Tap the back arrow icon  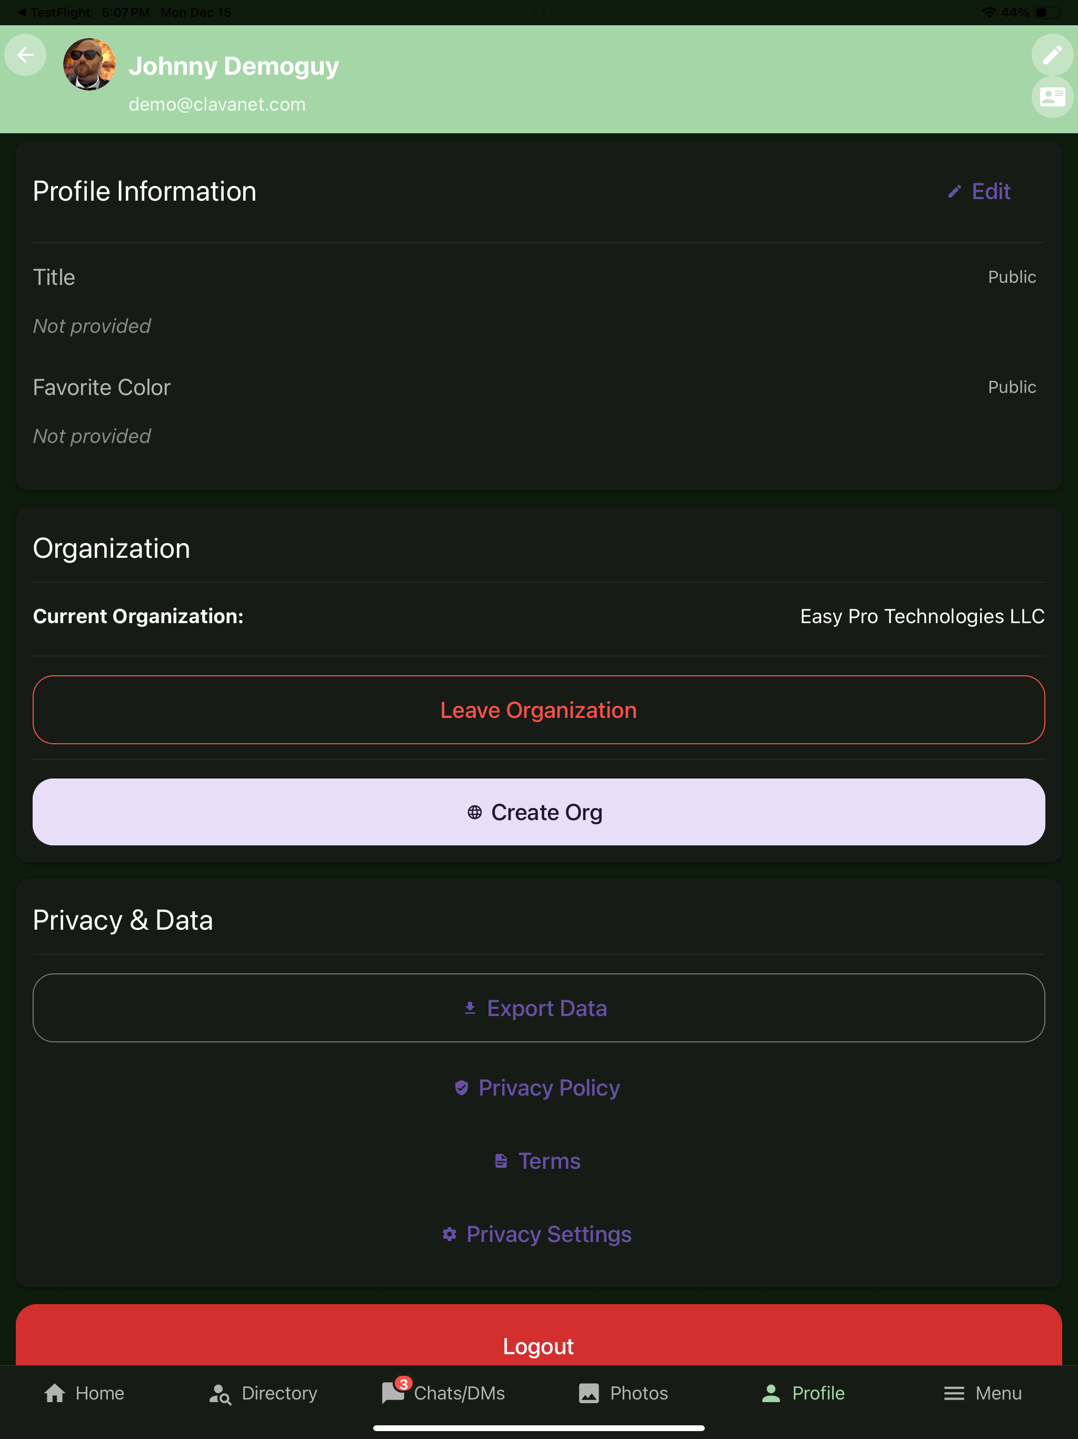[x=25, y=55]
